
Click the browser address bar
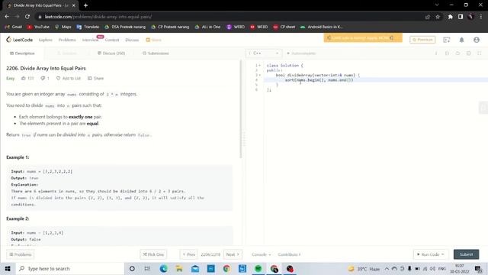(x=230, y=17)
